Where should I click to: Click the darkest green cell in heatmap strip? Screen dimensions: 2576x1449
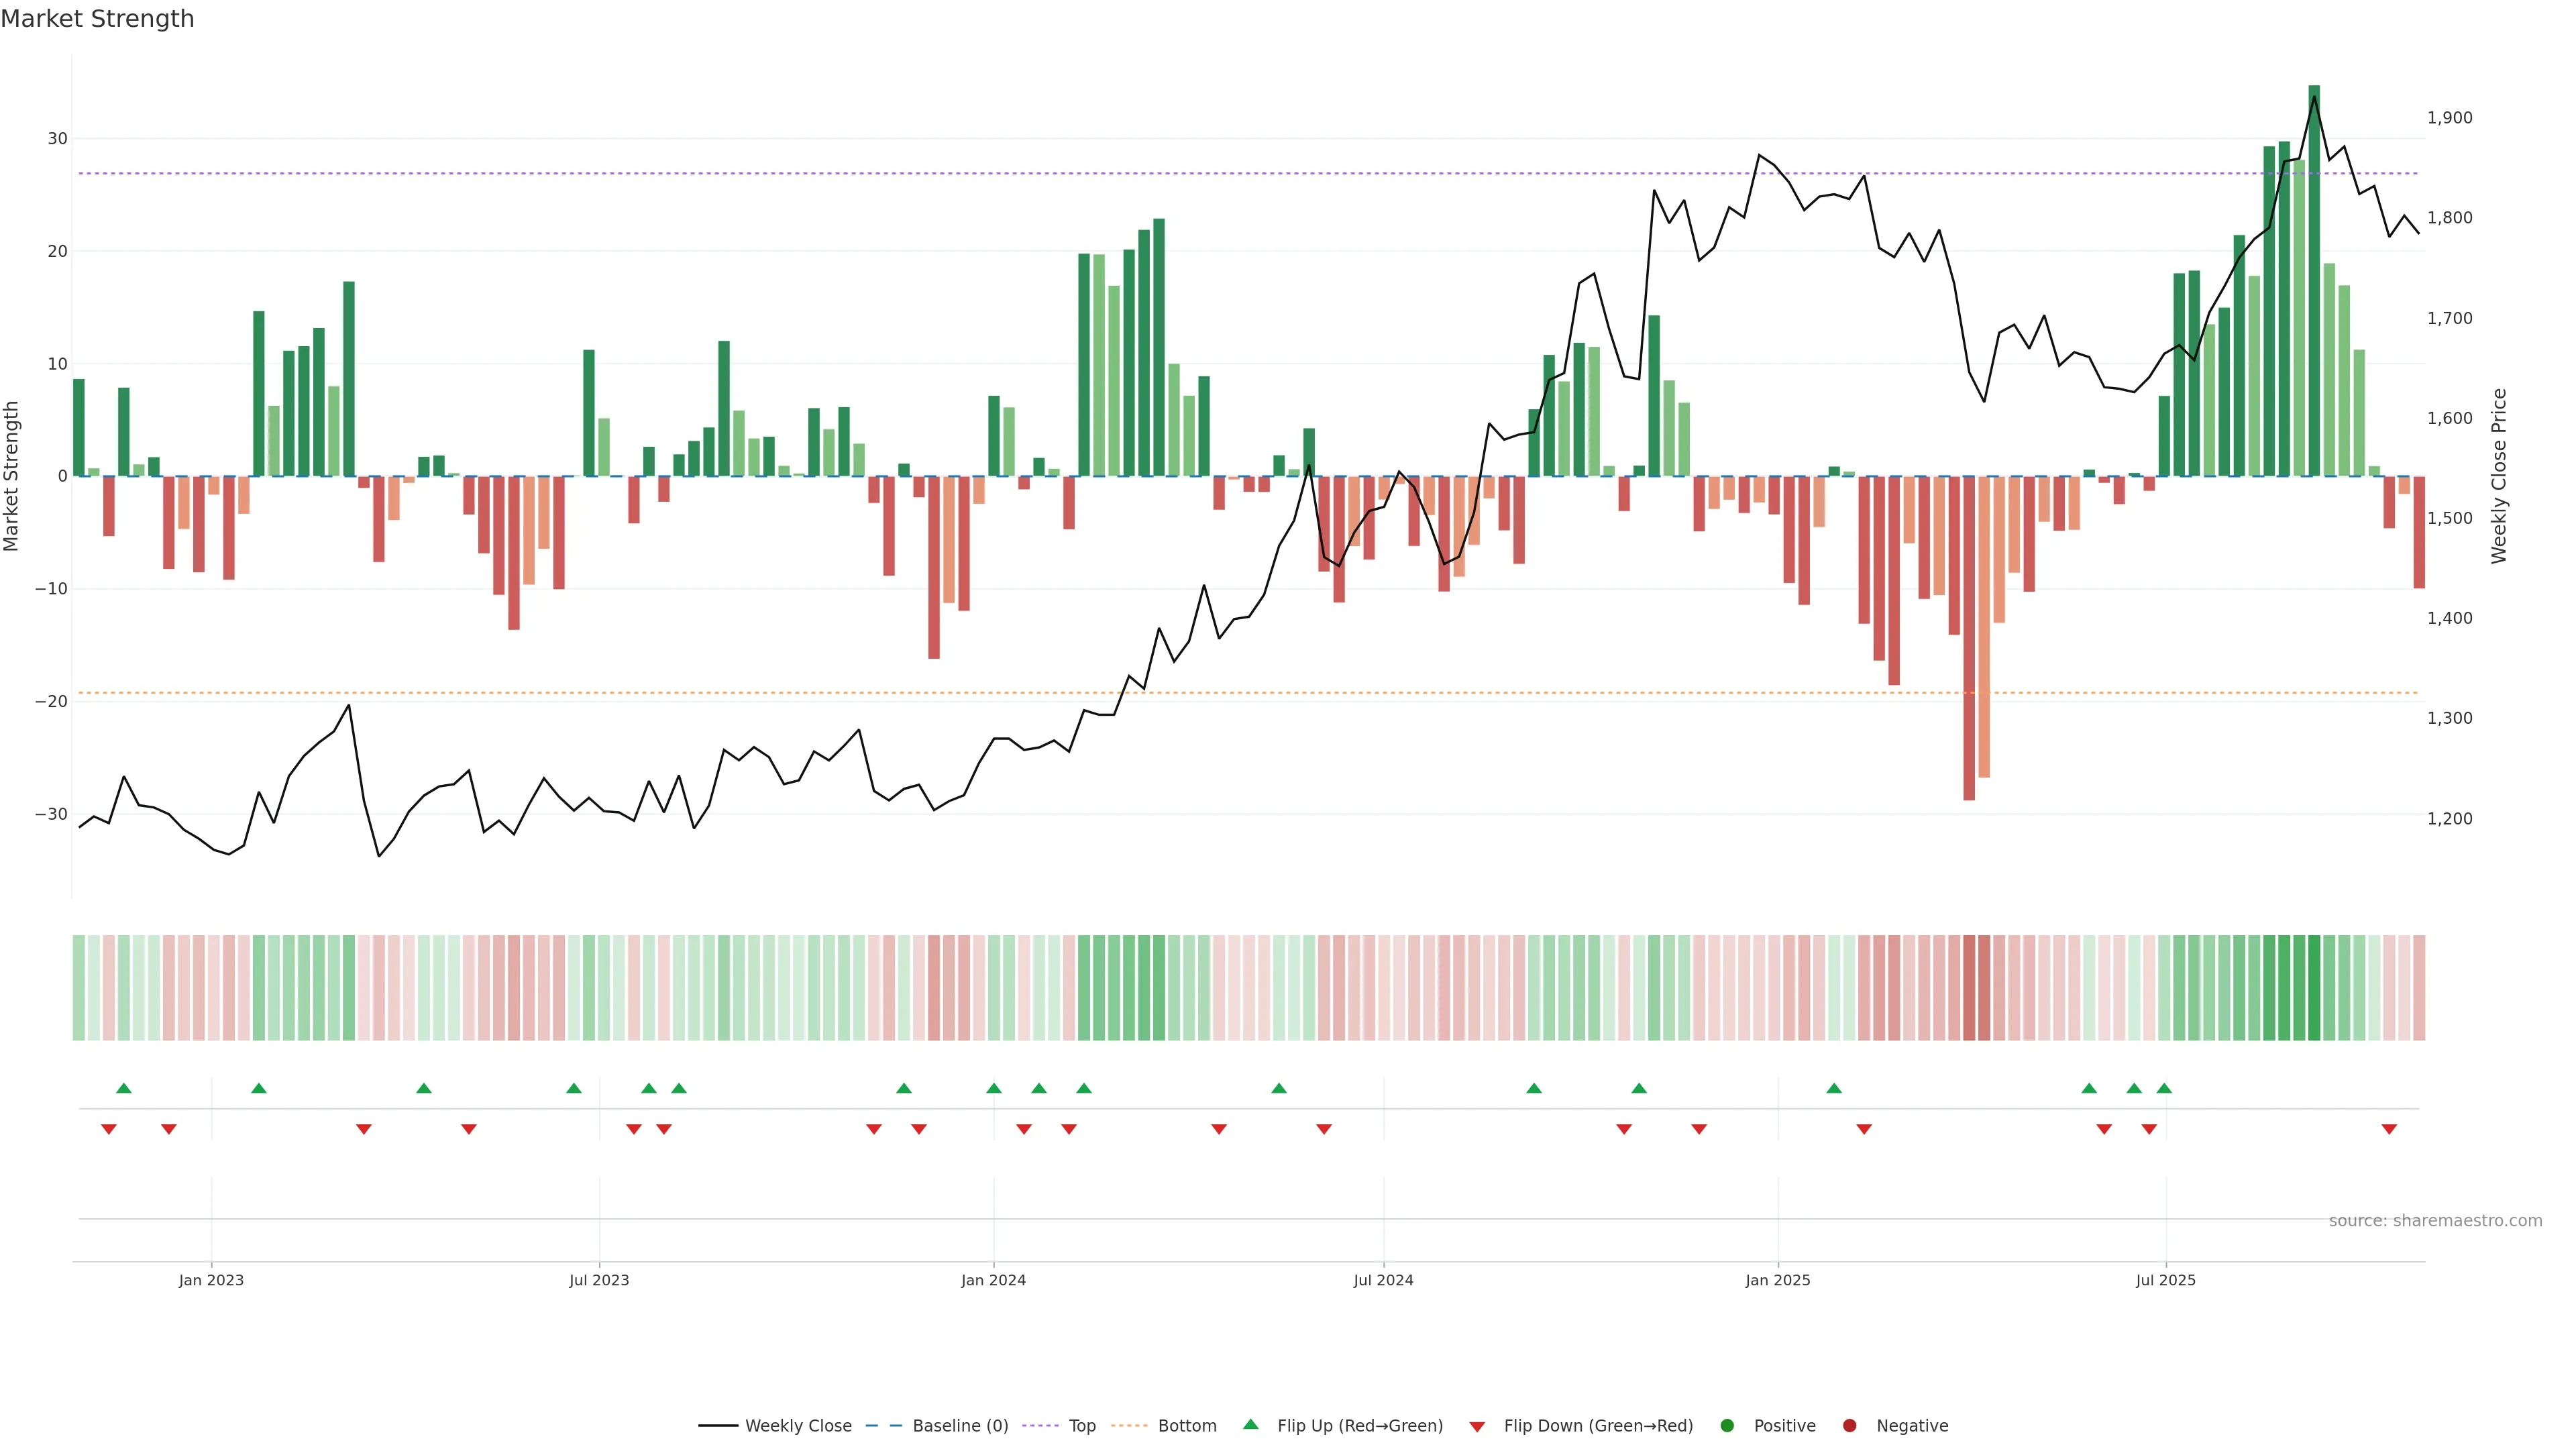click(2314, 988)
